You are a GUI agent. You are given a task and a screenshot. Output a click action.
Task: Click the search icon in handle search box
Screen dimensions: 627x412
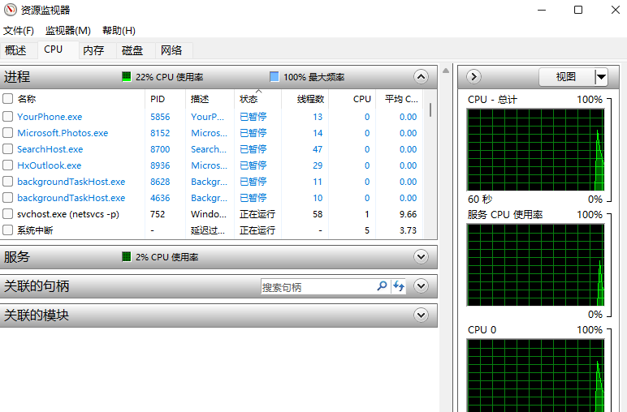point(382,286)
